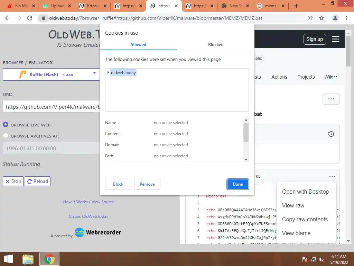Close the 'No Ma' tab

click(x=34, y=6)
